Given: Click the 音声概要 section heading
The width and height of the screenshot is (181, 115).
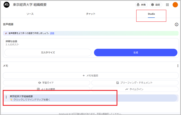Looking at the screenshot, I should [x=8, y=24].
